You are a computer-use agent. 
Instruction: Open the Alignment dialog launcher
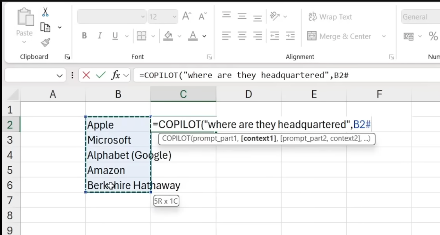point(391,57)
